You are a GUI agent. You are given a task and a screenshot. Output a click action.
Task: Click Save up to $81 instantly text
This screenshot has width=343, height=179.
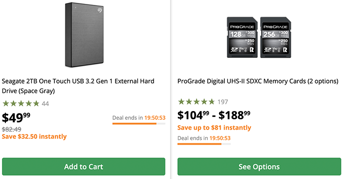(x=214, y=128)
